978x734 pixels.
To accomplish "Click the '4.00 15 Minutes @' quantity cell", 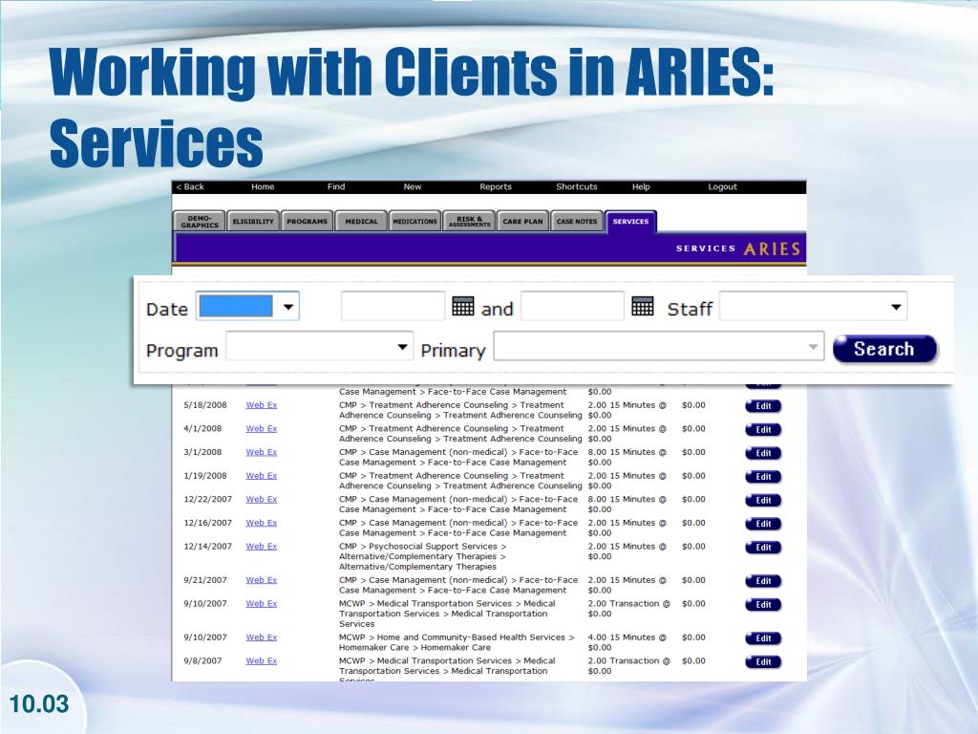I will click(627, 637).
